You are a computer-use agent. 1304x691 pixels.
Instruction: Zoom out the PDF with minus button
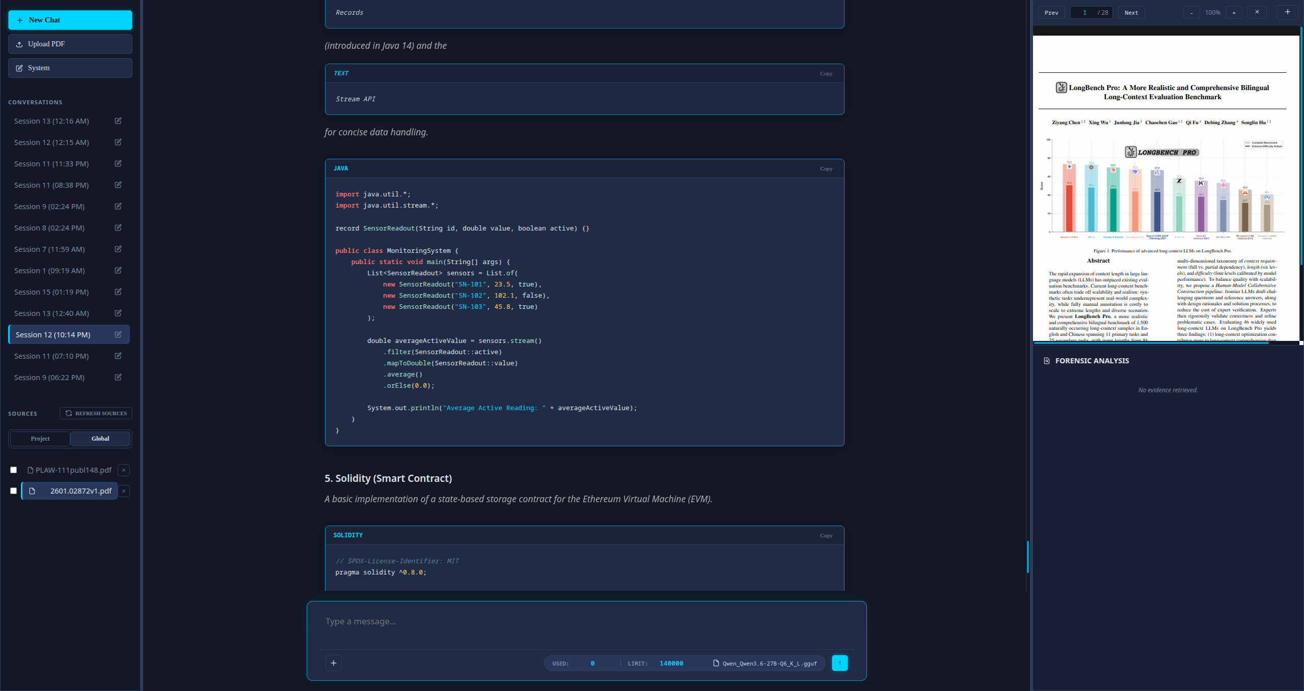(x=1191, y=13)
